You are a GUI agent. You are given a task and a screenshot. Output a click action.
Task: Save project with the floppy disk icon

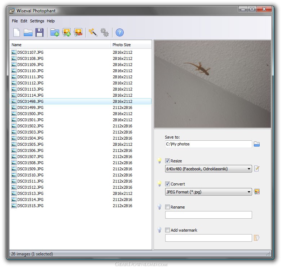click(x=39, y=32)
